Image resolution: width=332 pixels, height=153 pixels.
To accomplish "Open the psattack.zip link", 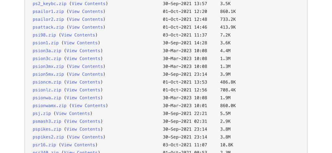I will (x=48, y=27).
